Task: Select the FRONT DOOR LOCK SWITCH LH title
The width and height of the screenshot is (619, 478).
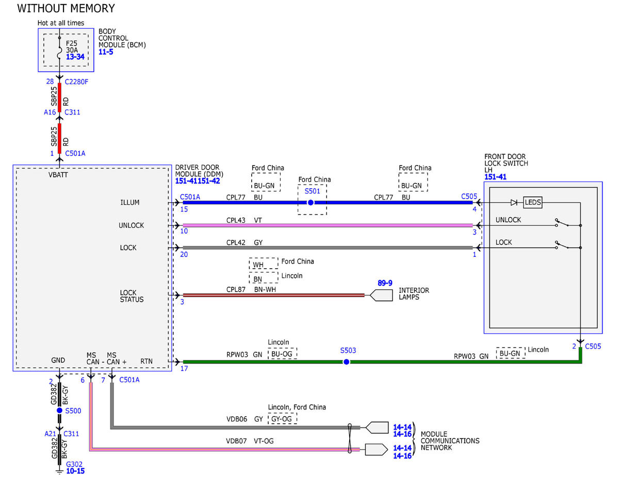Action: [x=505, y=163]
